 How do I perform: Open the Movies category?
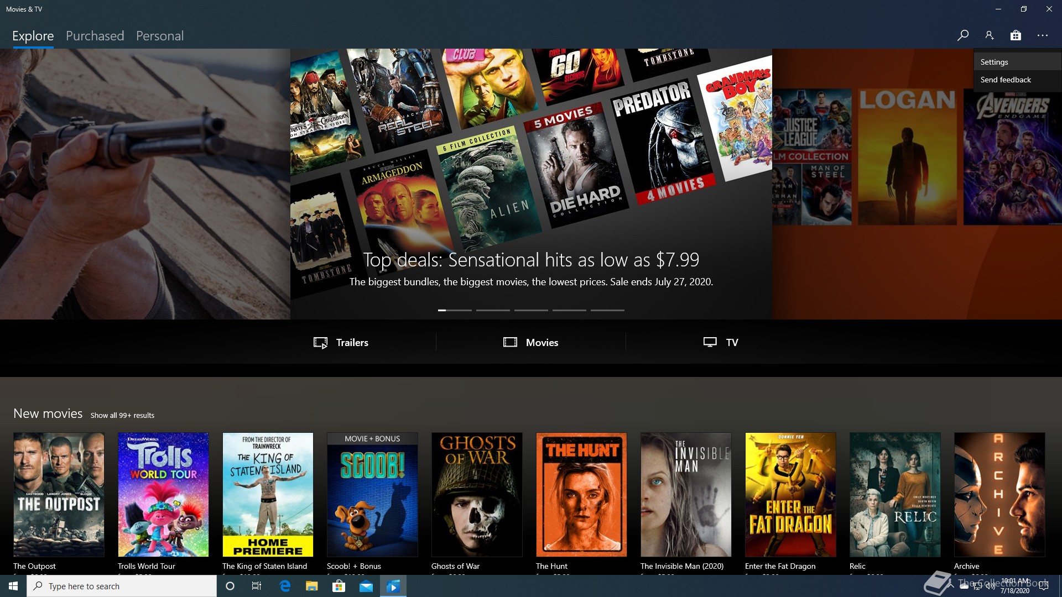[531, 342]
